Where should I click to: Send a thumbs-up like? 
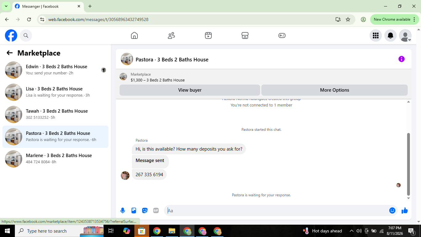point(405,210)
